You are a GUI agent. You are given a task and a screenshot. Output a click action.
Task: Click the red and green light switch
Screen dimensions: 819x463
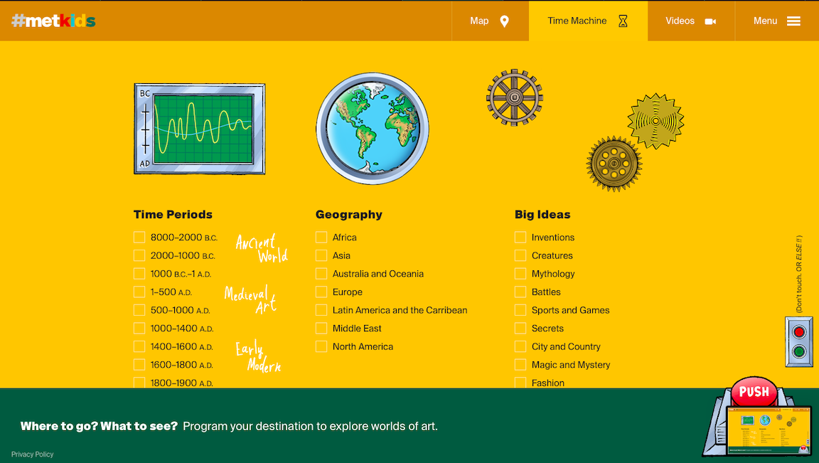(x=799, y=342)
